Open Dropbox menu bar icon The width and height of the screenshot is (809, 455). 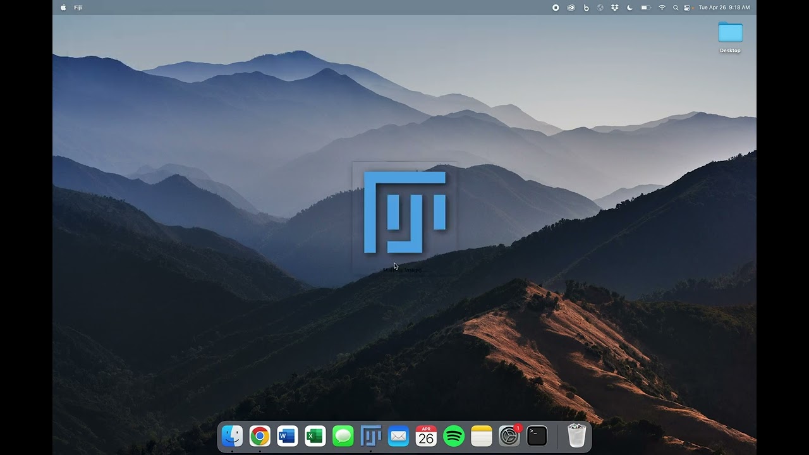pos(614,8)
